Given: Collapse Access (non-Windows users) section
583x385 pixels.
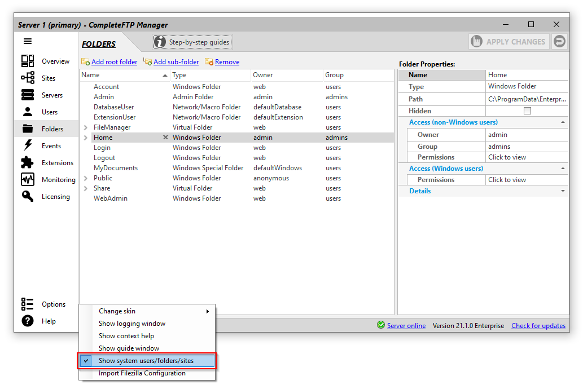Looking at the screenshot, I should click(563, 122).
